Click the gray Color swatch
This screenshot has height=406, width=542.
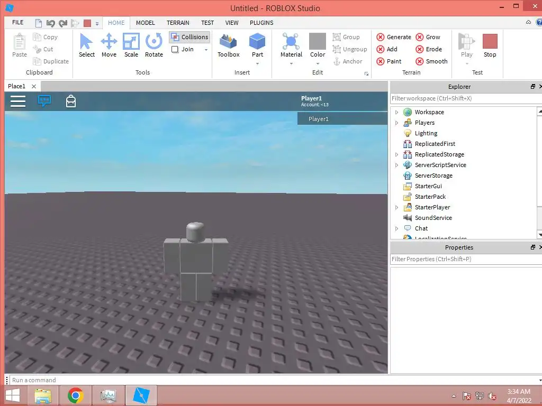click(x=318, y=41)
